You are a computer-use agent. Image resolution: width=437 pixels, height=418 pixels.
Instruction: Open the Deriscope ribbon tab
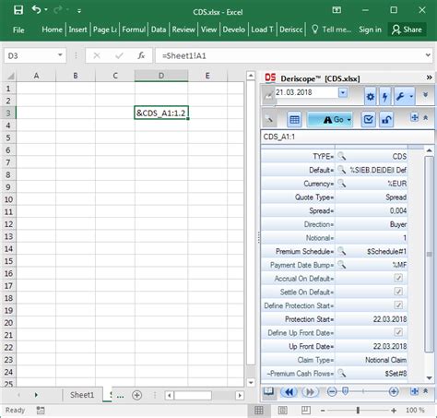click(291, 30)
